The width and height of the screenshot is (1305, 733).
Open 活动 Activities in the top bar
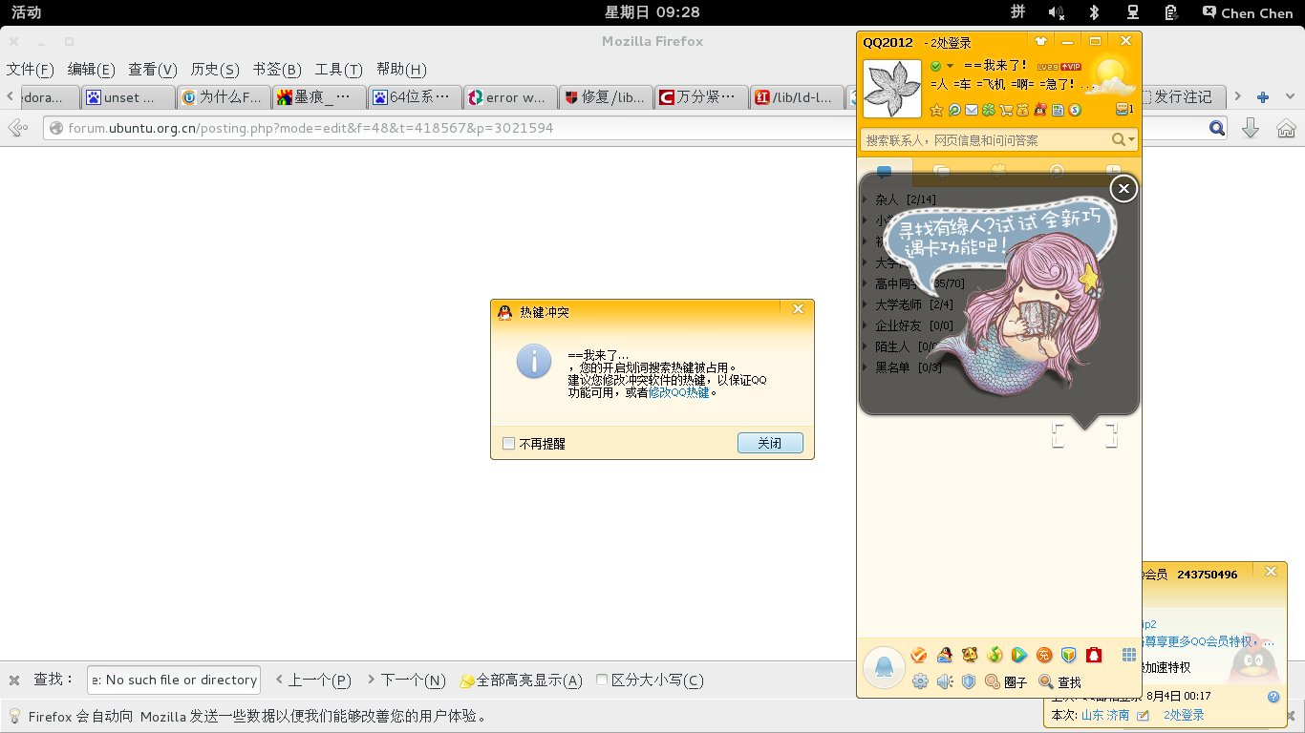click(x=26, y=12)
